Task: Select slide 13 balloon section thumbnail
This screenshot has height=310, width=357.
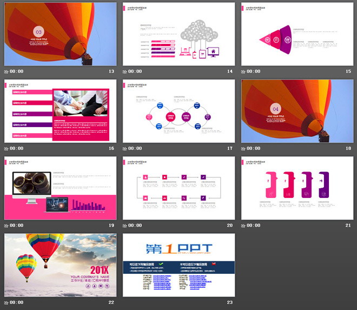Action: click(x=61, y=34)
